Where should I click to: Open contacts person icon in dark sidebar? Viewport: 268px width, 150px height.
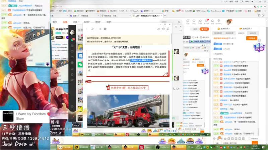(x=72, y=46)
